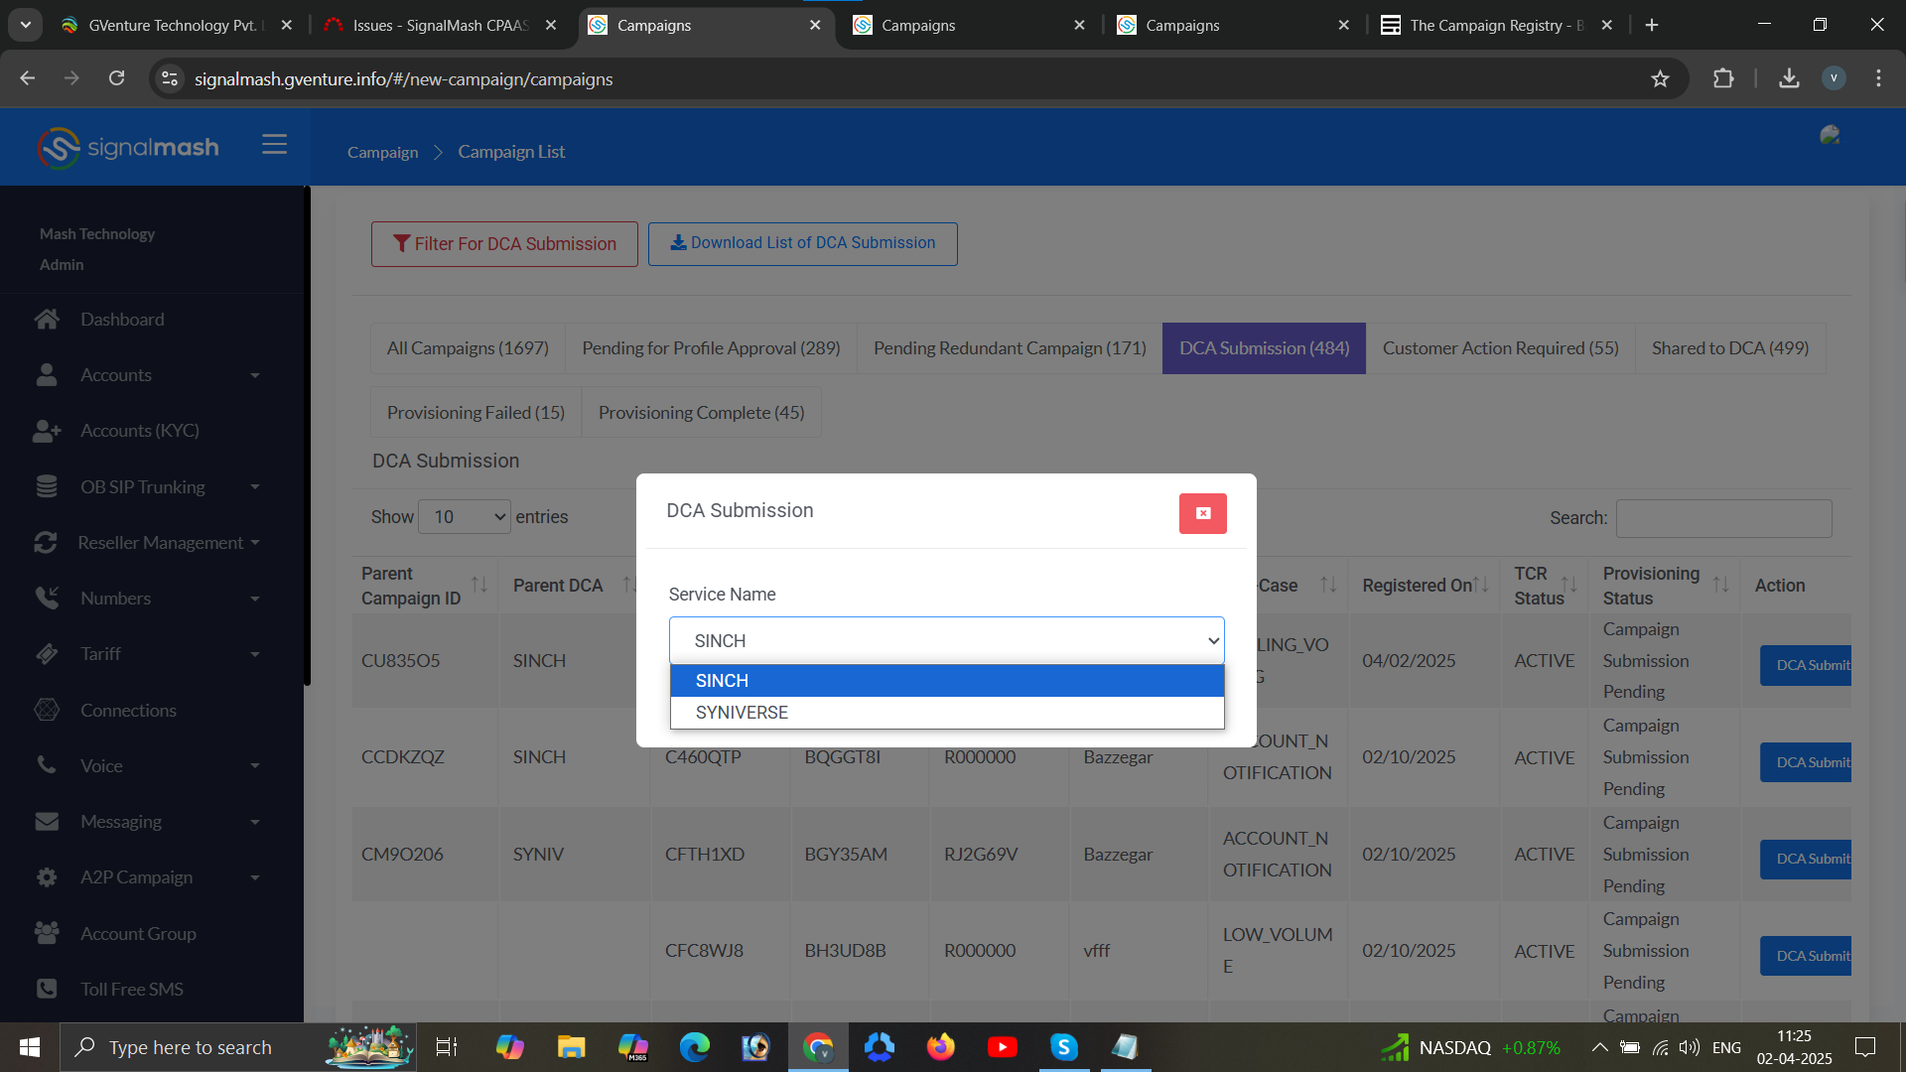Screen dimensions: 1906x1072
Task: Open Chrome three-dot menu
Action: pos(1878,78)
